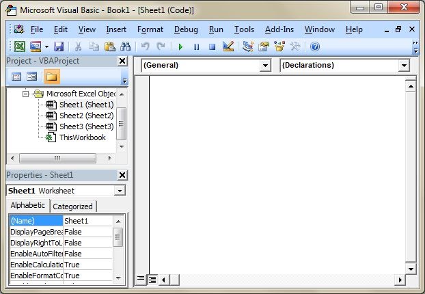This screenshot has width=425, height=294.
Task: Click the blue Help question icon
Action: tap(315, 46)
